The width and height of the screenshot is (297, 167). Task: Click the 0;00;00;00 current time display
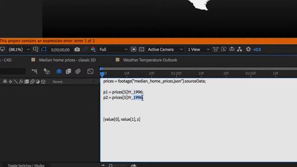pyautogui.click(x=60, y=50)
